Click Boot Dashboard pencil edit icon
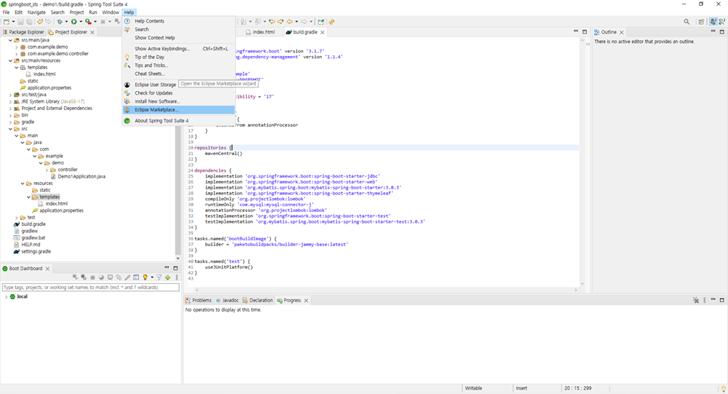Screen dimensions: 728x394 tap(127, 277)
